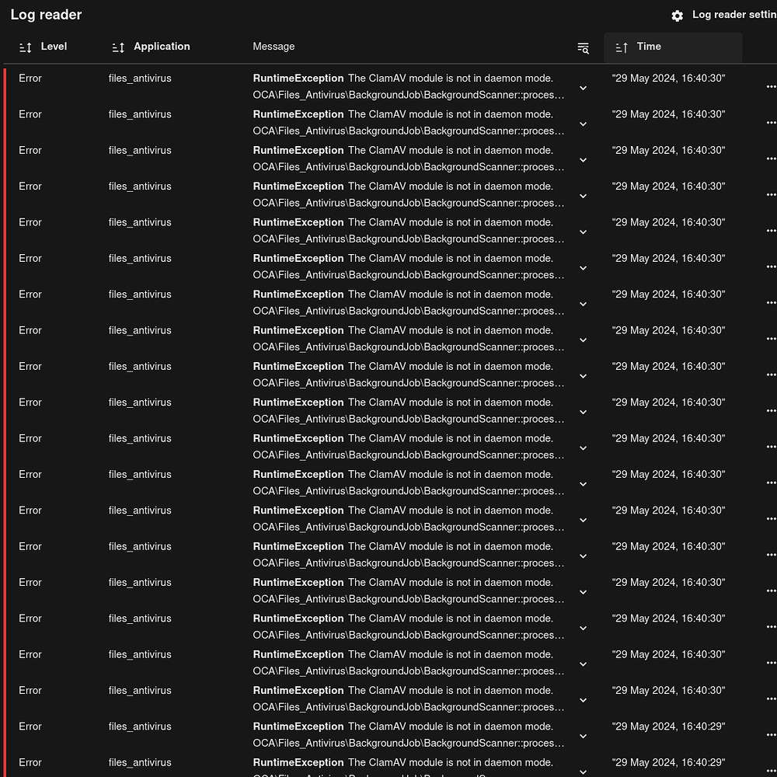Click the Log reader settings label
The width and height of the screenshot is (777, 777).
tap(734, 15)
